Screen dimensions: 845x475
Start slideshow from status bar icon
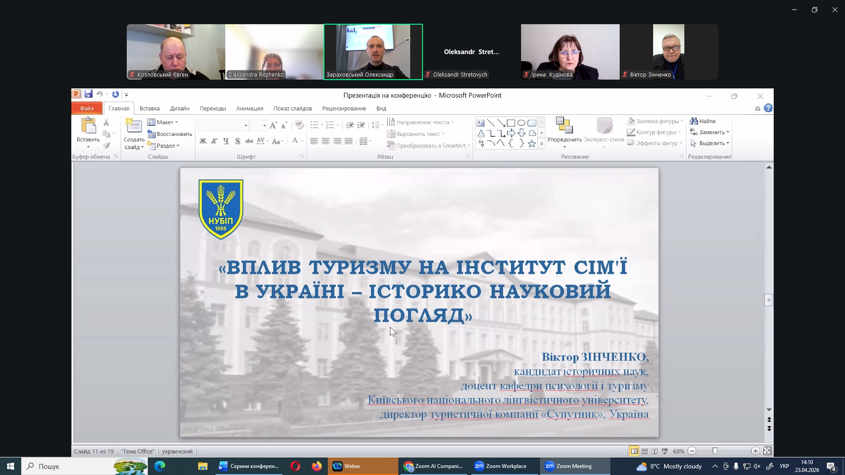[665, 451]
